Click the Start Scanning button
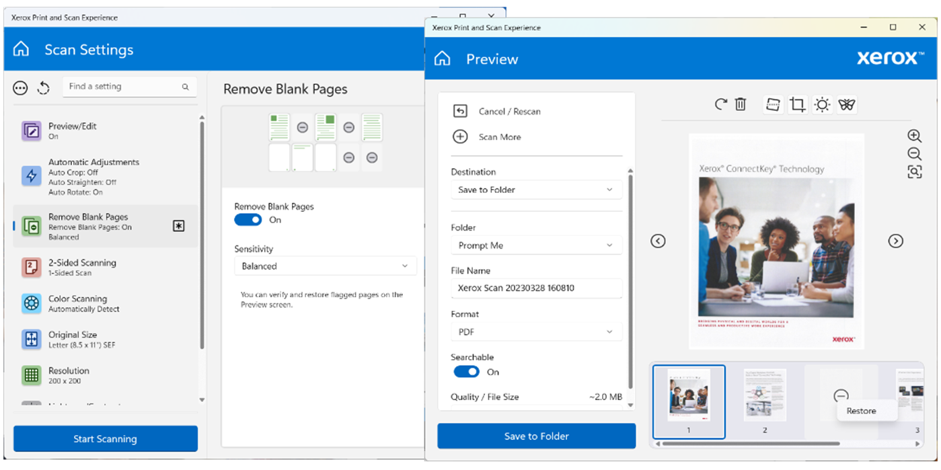 tap(106, 438)
